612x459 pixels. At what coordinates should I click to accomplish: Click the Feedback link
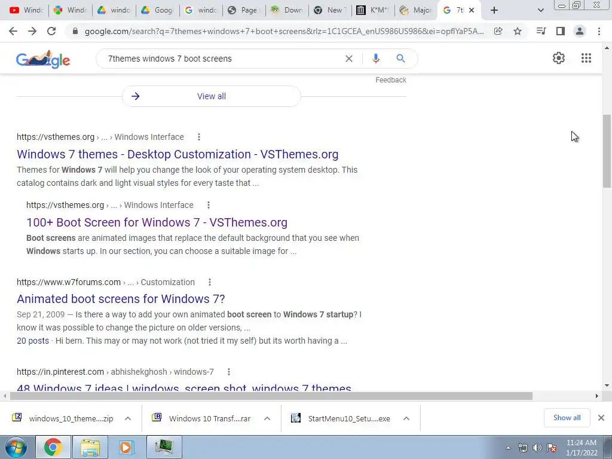click(x=391, y=80)
